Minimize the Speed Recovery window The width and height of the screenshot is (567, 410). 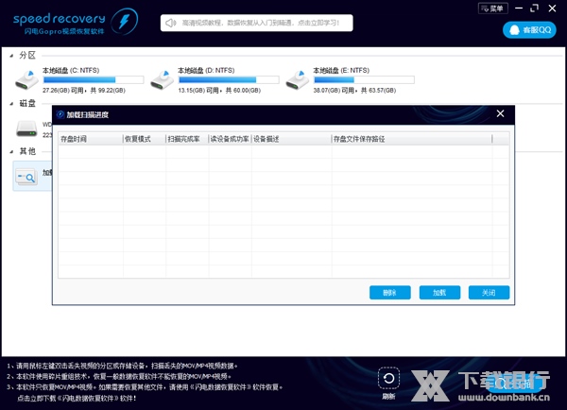[x=519, y=8]
